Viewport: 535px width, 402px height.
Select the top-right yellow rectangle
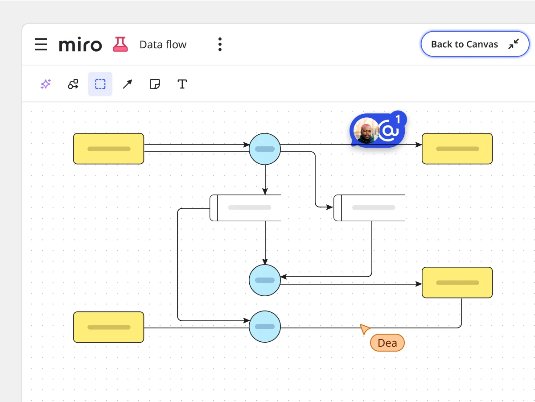coord(457,149)
